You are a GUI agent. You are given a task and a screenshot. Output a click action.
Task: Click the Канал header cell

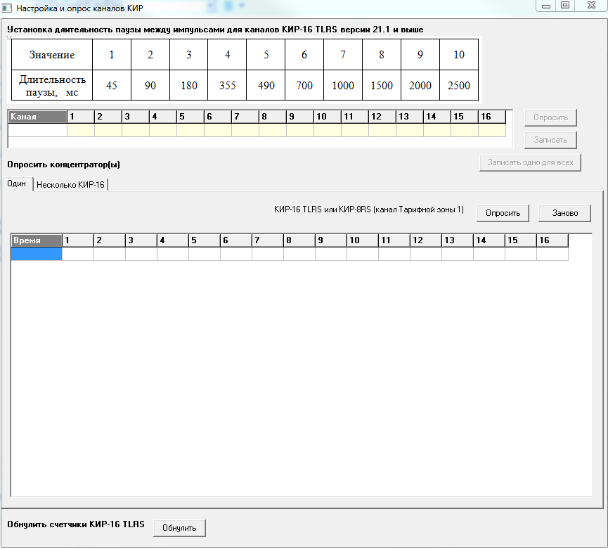tap(37, 117)
